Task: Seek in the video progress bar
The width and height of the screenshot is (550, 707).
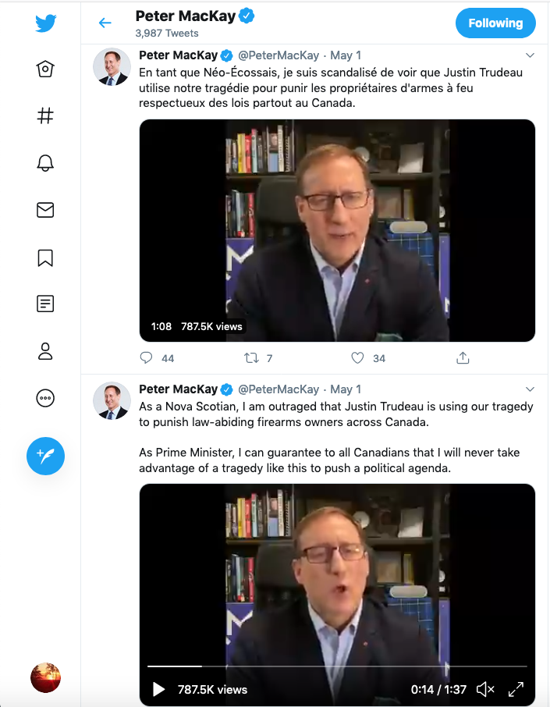Action: pos(337,666)
